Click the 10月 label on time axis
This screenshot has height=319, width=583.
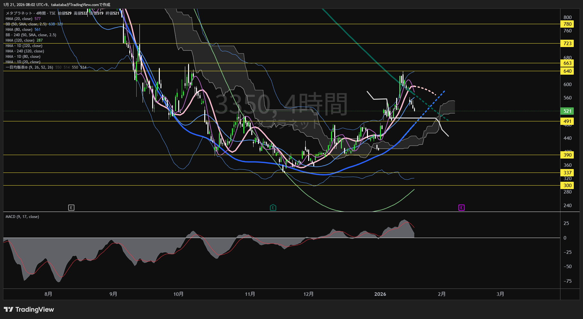(178, 294)
